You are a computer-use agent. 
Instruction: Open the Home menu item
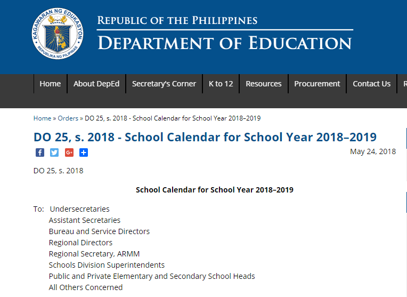(x=50, y=84)
